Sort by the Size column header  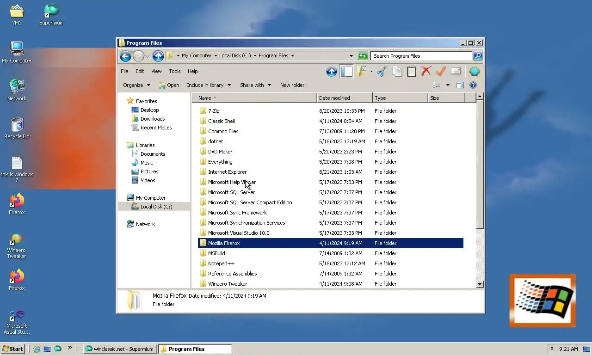pos(446,98)
